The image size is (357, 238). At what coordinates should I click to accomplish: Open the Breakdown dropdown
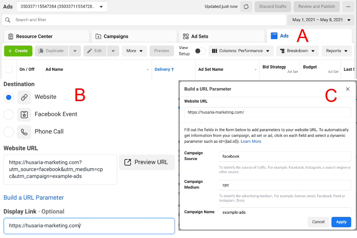[297, 51]
